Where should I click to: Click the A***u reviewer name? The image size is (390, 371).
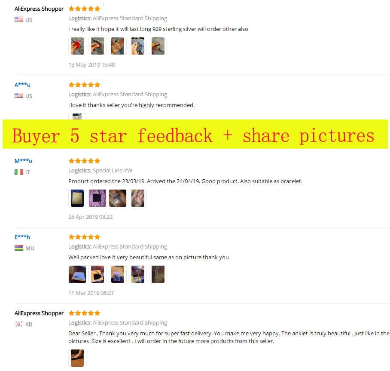pos(22,85)
